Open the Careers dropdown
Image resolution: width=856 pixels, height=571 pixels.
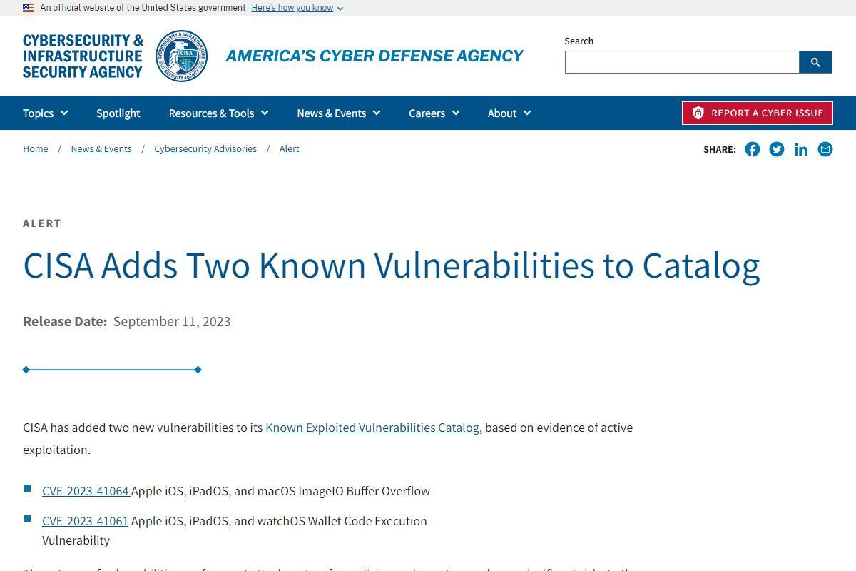click(434, 113)
